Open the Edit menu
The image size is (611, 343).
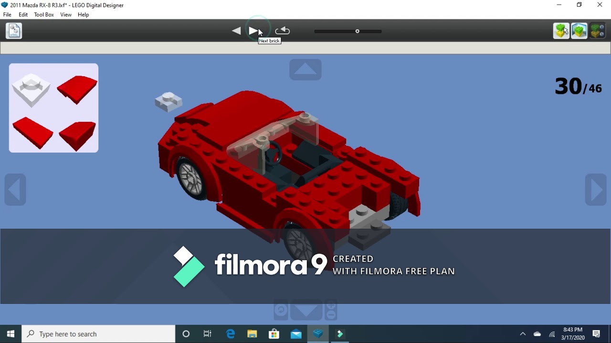tap(23, 15)
